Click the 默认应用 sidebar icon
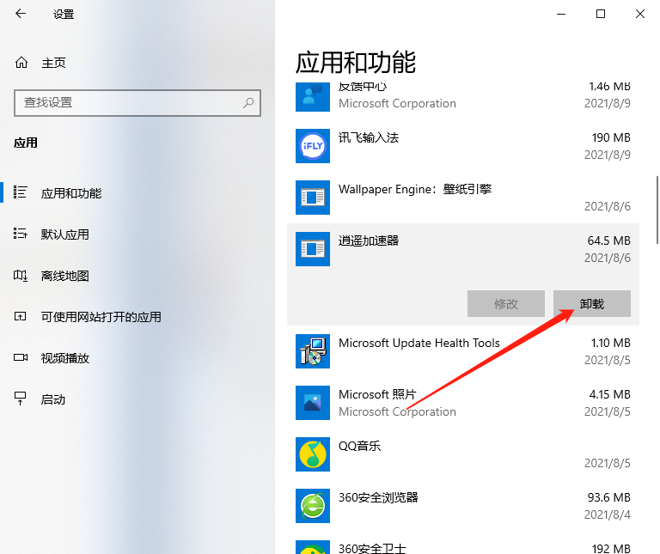 tap(21, 233)
